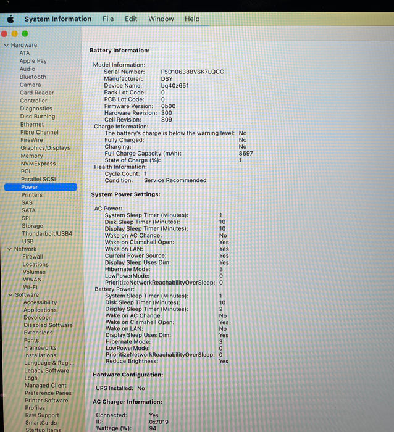Select Accessibility under Software

[x=40, y=302]
